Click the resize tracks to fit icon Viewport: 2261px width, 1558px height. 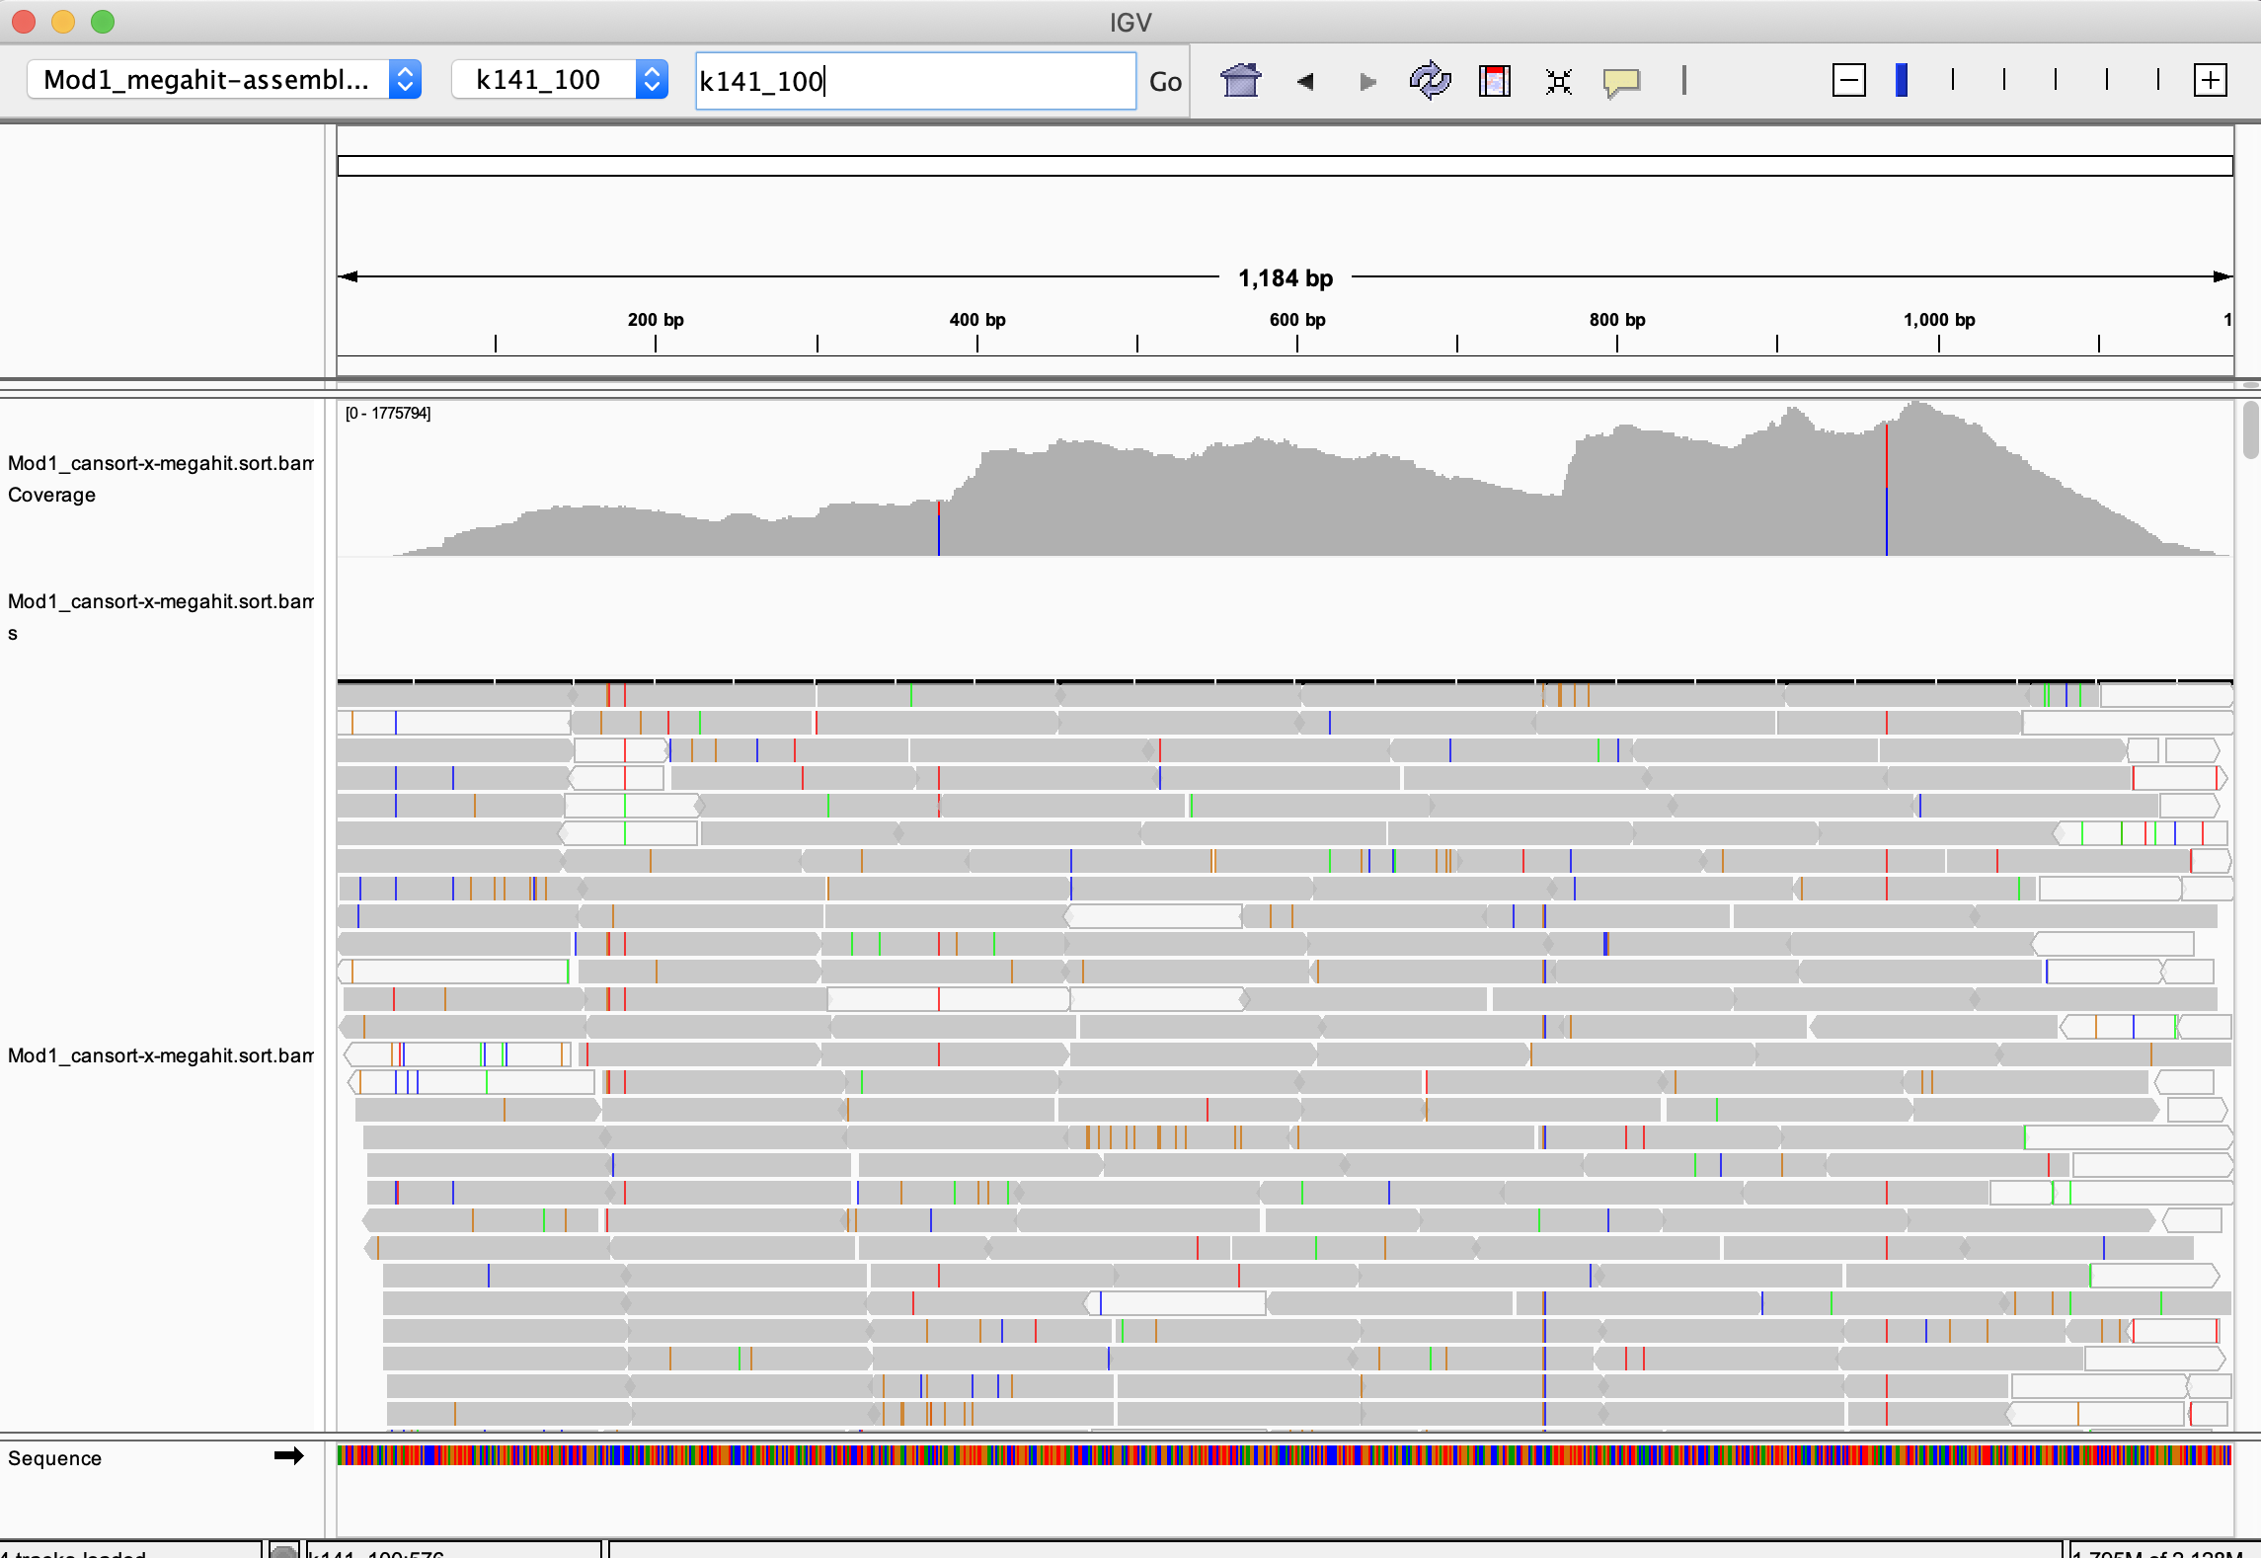click(1558, 81)
